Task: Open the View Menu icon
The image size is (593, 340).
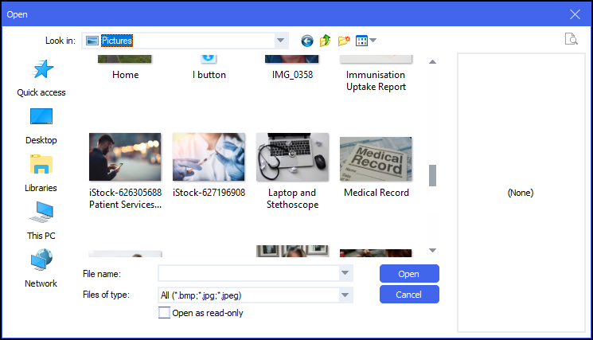Action: pyautogui.click(x=365, y=41)
